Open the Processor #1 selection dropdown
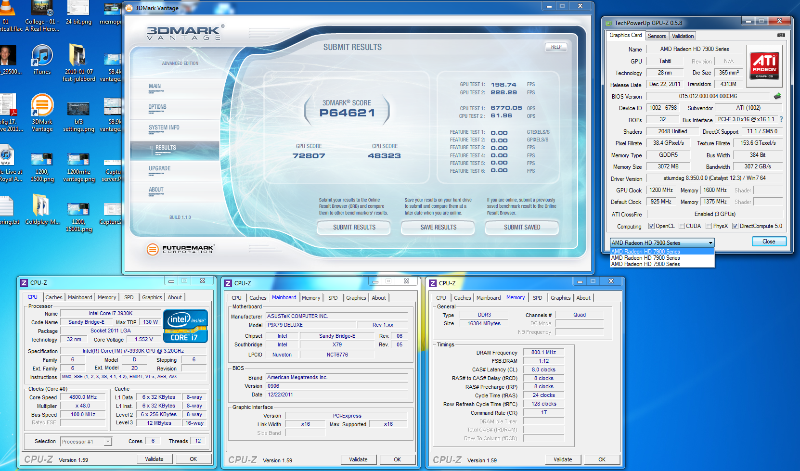Image resolution: width=800 pixels, height=471 pixels. click(x=86, y=441)
